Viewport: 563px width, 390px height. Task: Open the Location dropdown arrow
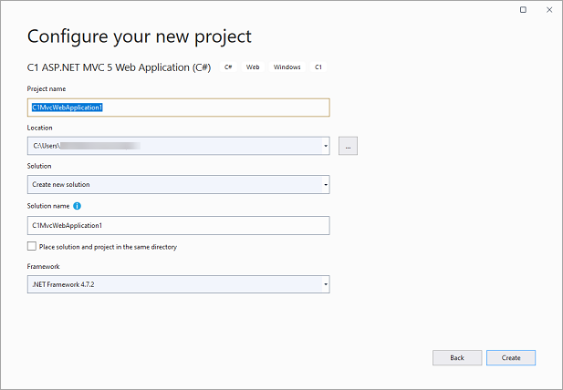point(326,146)
